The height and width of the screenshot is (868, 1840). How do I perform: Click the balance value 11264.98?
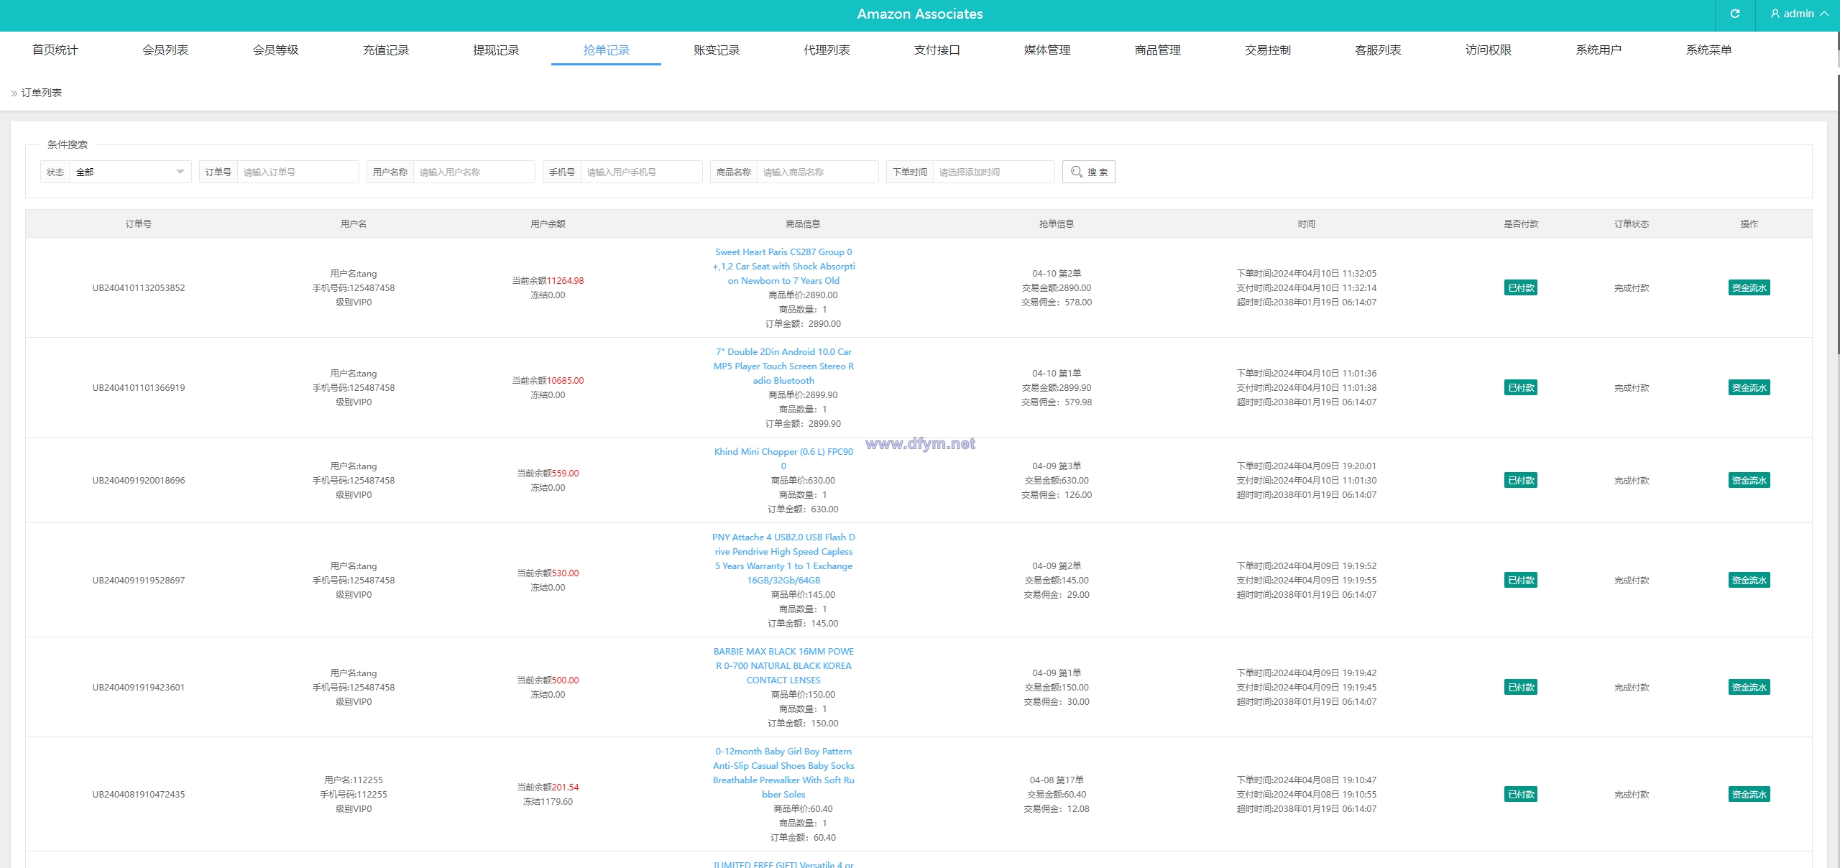point(565,280)
